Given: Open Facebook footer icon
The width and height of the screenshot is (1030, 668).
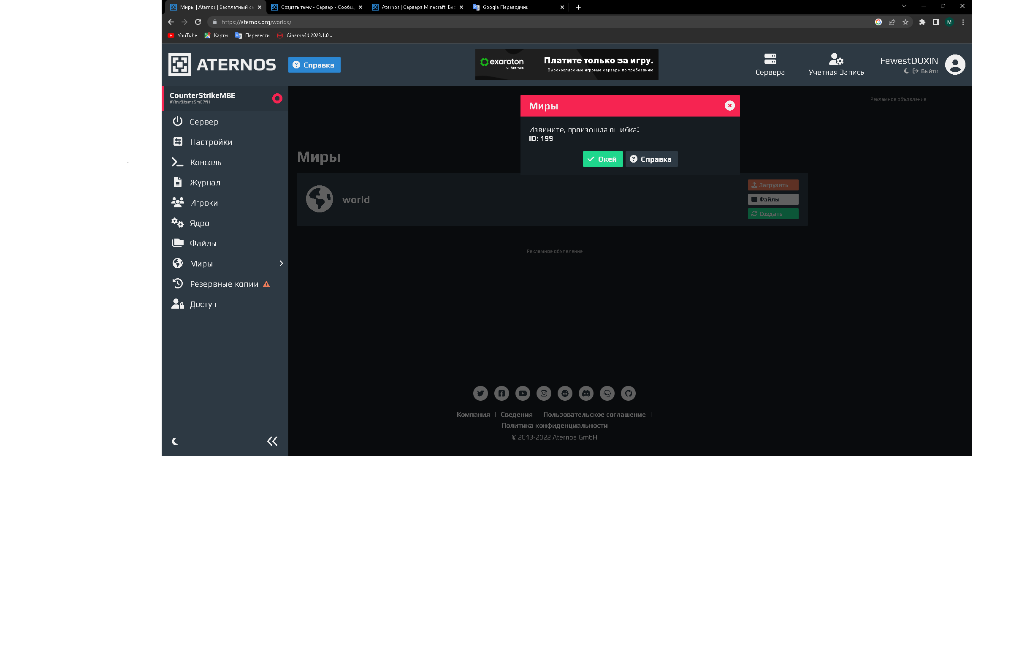Looking at the screenshot, I should pyautogui.click(x=501, y=394).
